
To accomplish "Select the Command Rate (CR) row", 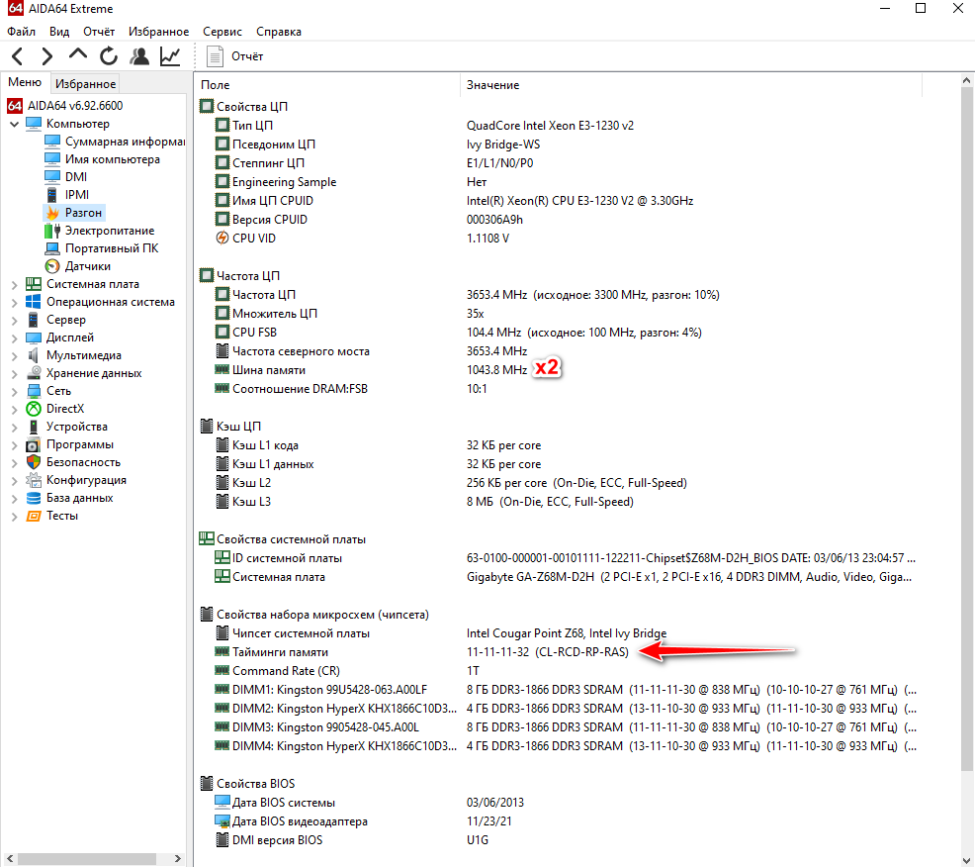I will coord(559,671).
